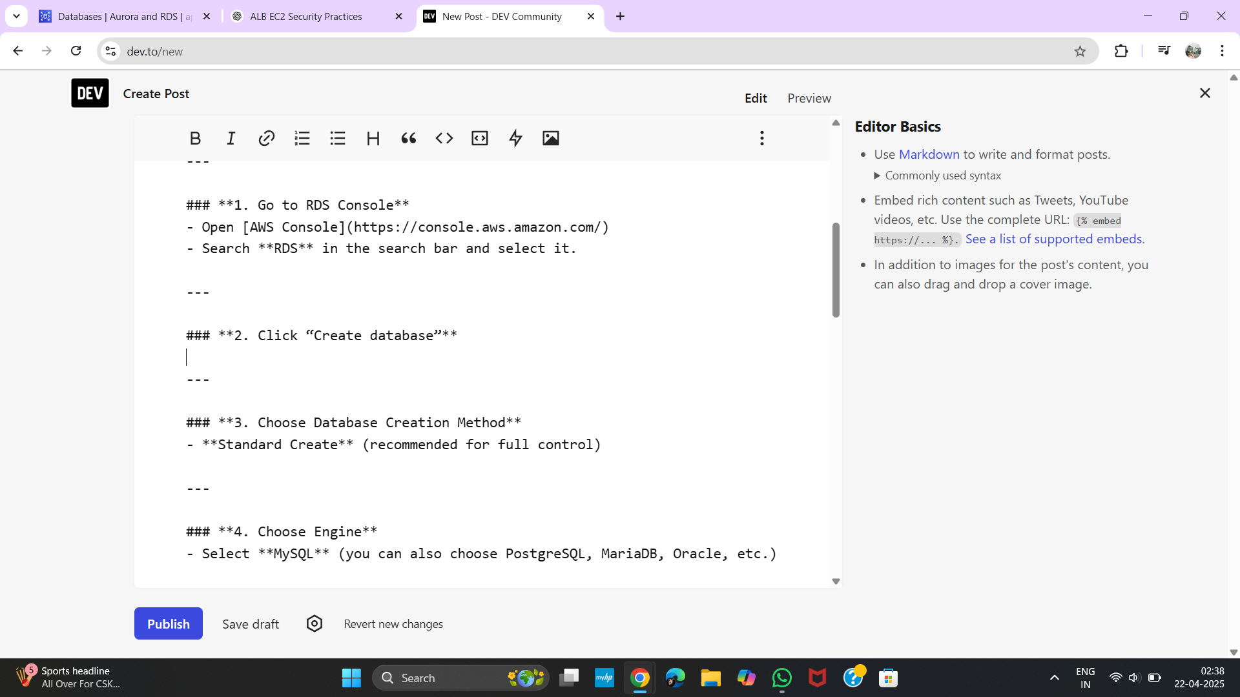Revert new changes to the post
This screenshot has width=1240, height=697.
tap(393, 623)
